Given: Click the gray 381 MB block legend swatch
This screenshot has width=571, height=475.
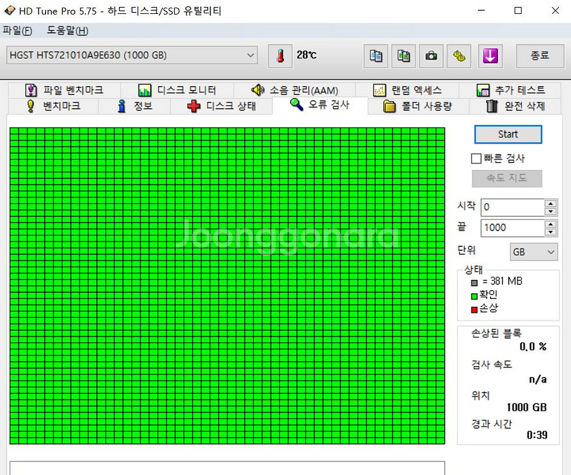Looking at the screenshot, I should 474,282.
